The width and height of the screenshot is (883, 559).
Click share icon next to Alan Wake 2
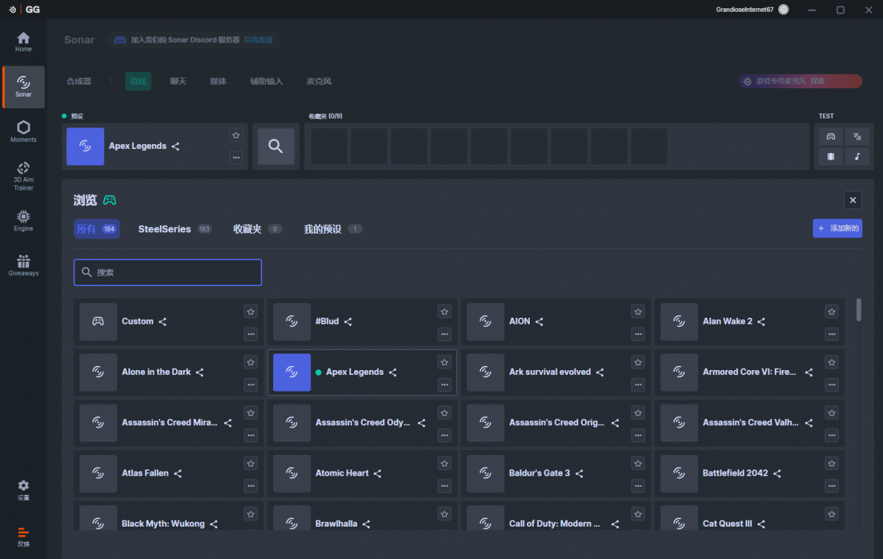point(762,322)
